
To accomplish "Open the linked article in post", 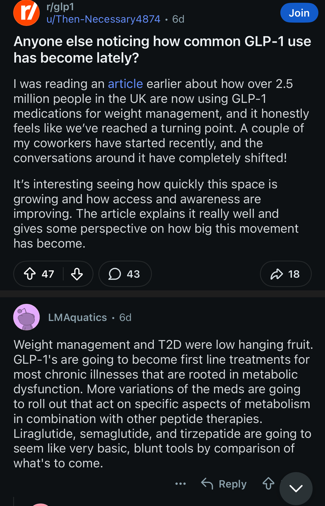I will tap(125, 84).
